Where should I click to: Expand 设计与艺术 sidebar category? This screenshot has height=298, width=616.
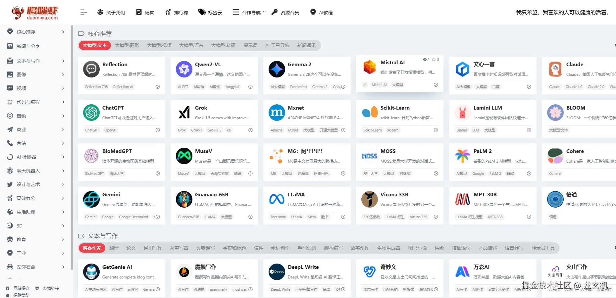click(36, 184)
